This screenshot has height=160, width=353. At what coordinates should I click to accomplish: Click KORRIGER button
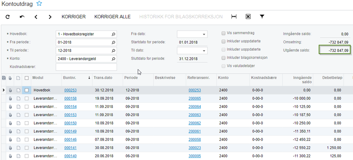pos(73,17)
